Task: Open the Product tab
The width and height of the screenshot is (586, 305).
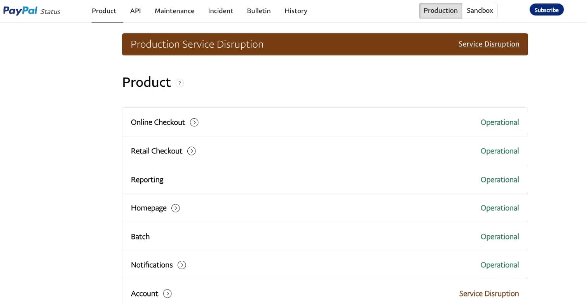Action: [104, 11]
